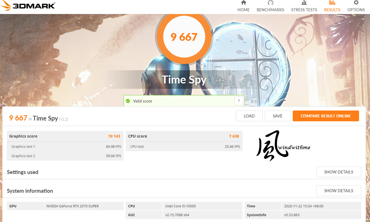This screenshot has height=222, width=370.
Task: Show details for System information
Action: 339,191
